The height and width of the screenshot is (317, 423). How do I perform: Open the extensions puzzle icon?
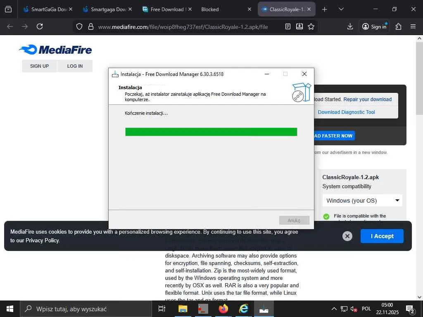399,26
